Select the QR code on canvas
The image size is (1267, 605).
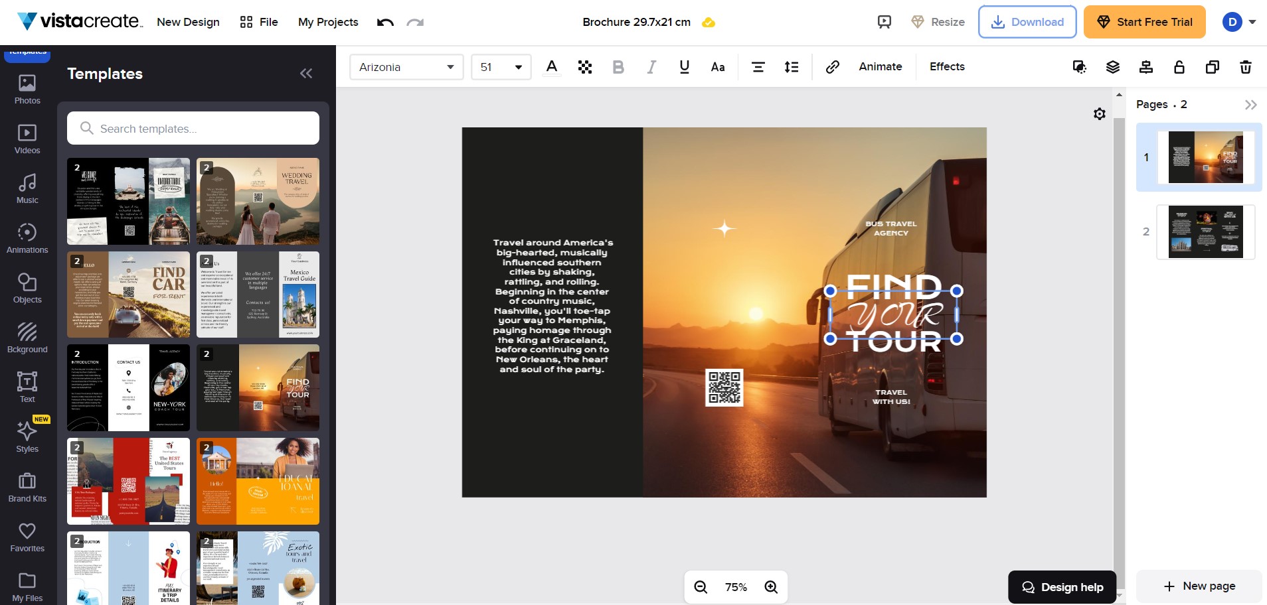coord(724,387)
